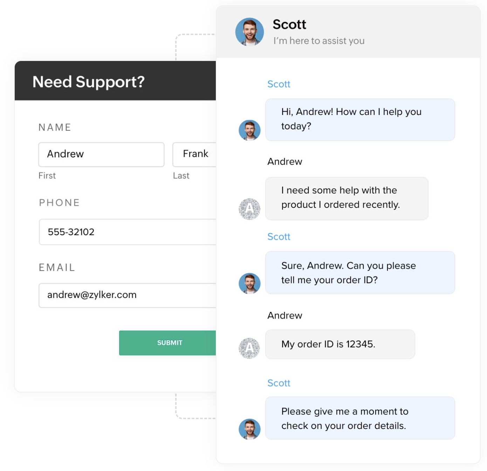This screenshot has height=471, width=487.
Task: Click the "I need some help" message bubble
Action: (x=347, y=198)
